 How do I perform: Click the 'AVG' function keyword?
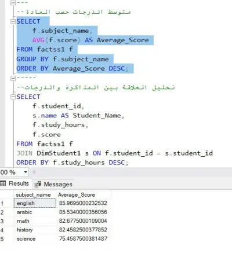38,40
